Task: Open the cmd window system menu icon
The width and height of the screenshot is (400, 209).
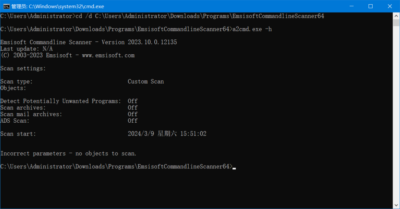Action: (x=6, y=6)
